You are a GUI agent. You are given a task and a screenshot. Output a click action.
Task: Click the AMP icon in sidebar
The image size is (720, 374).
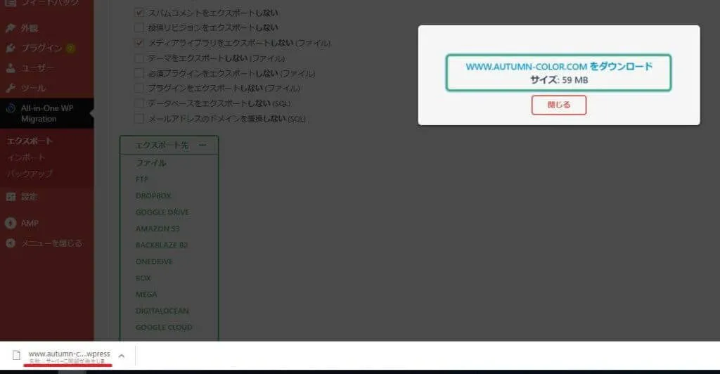click(x=10, y=223)
